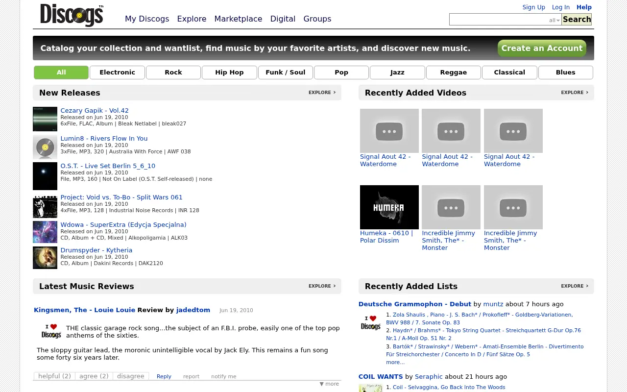Open the Help link

click(584, 7)
